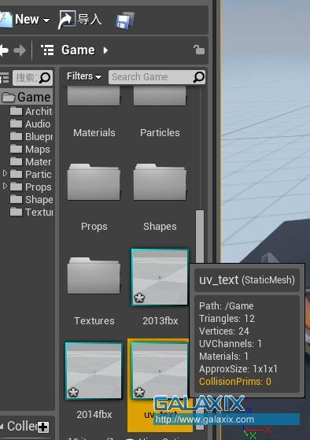This screenshot has width=310, height=440.
Task: Toggle the content browser lock icon
Action: tap(199, 50)
